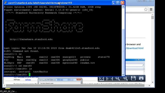Click 'cee362g' in the terminal listing

(31, 60)
